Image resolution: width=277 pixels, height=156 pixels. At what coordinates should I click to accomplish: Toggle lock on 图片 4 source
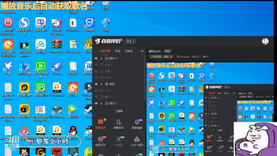[x=101, y=58]
